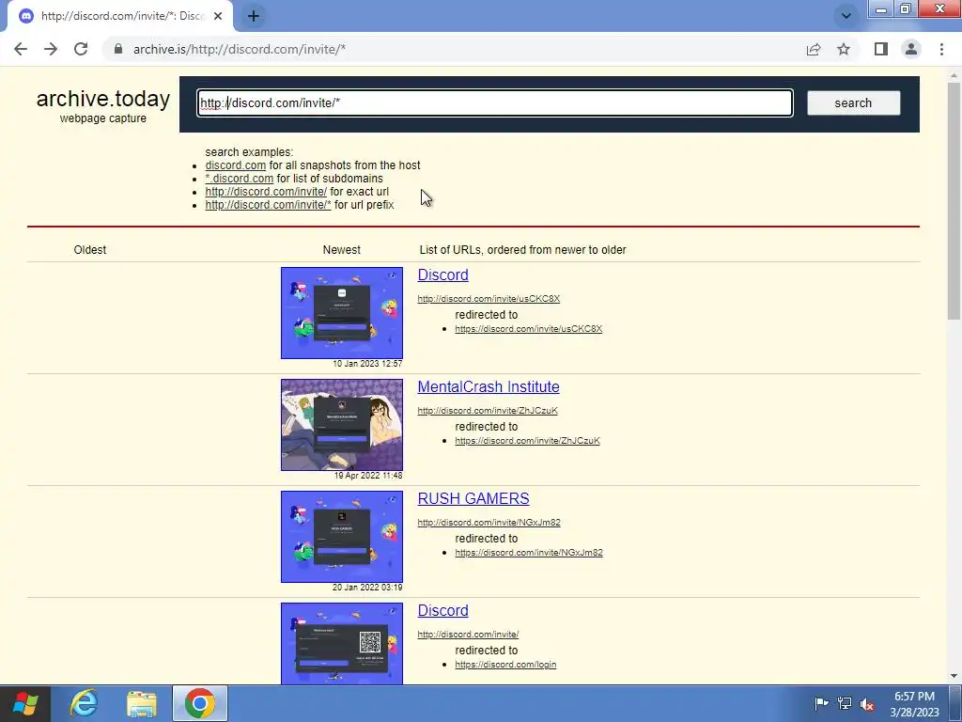Viewport: 962px width, 722px height.
Task: Open the RUSH GAMERS title link
Action: pos(473,498)
